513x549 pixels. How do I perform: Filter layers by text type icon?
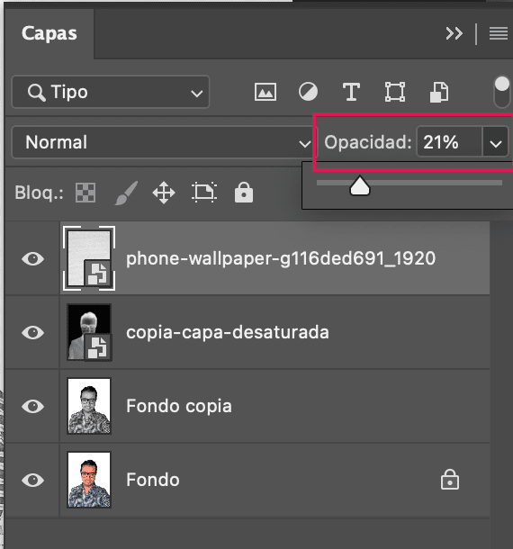click(351, 92)
